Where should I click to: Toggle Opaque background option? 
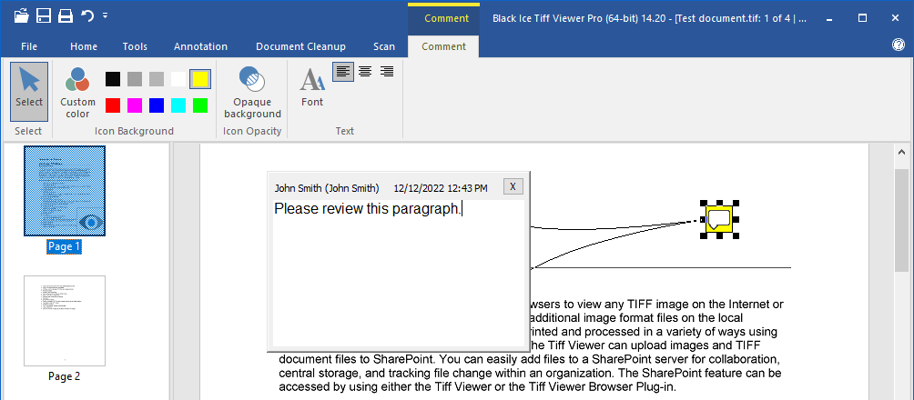[252, 92]
